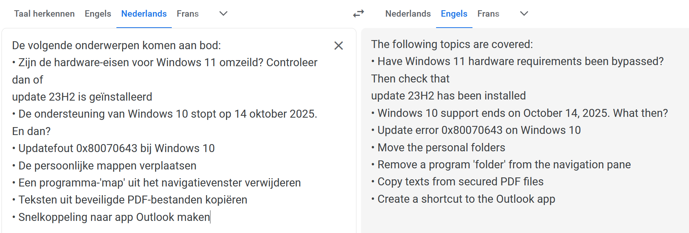Swap the translation direction
The image size is (689, 233).
click(x=358, y=13)
